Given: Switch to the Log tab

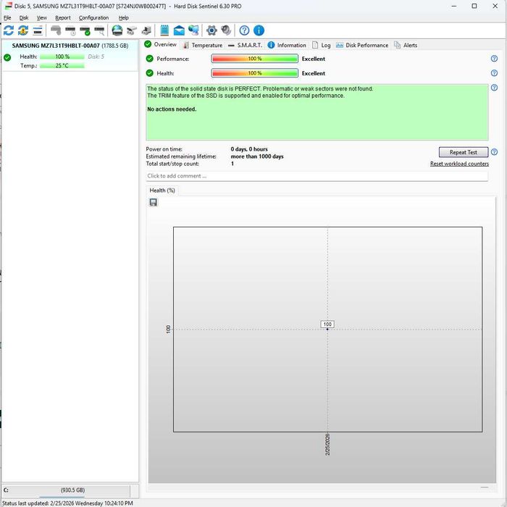Looking at the screenshot, I should [321, 45].
